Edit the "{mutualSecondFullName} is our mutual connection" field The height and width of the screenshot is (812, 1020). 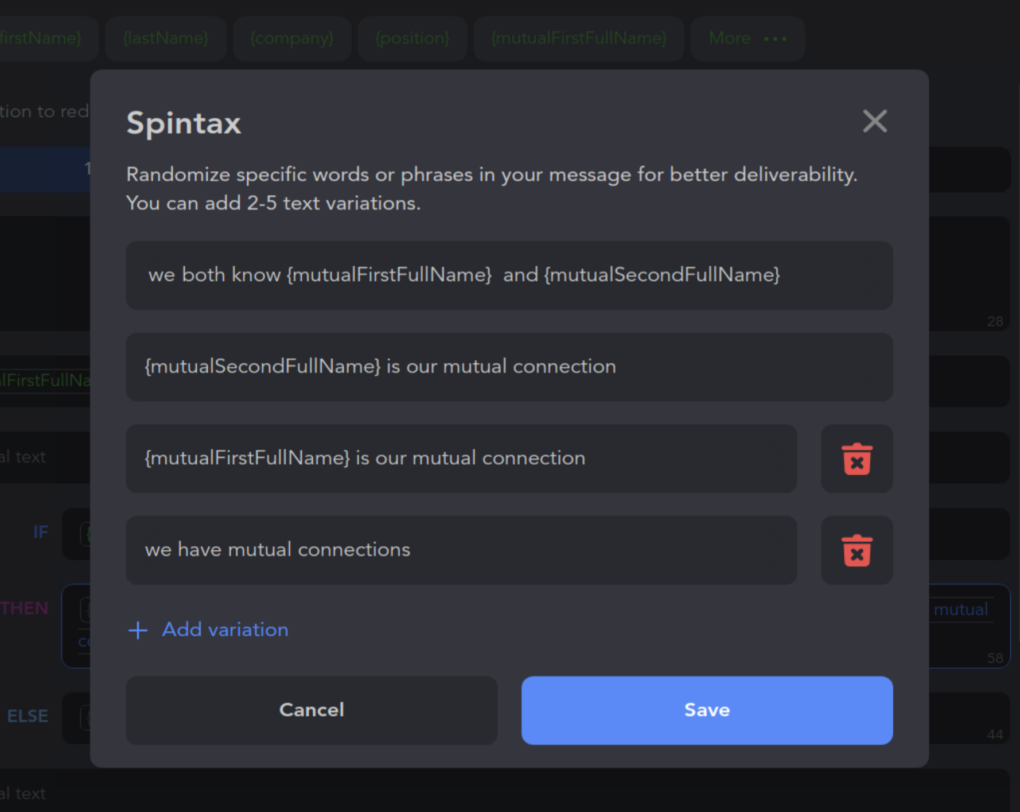coord(509,367)
